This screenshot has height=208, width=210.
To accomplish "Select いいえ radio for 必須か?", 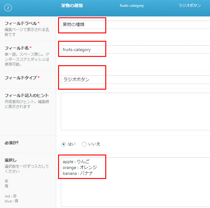I will 84,144.
